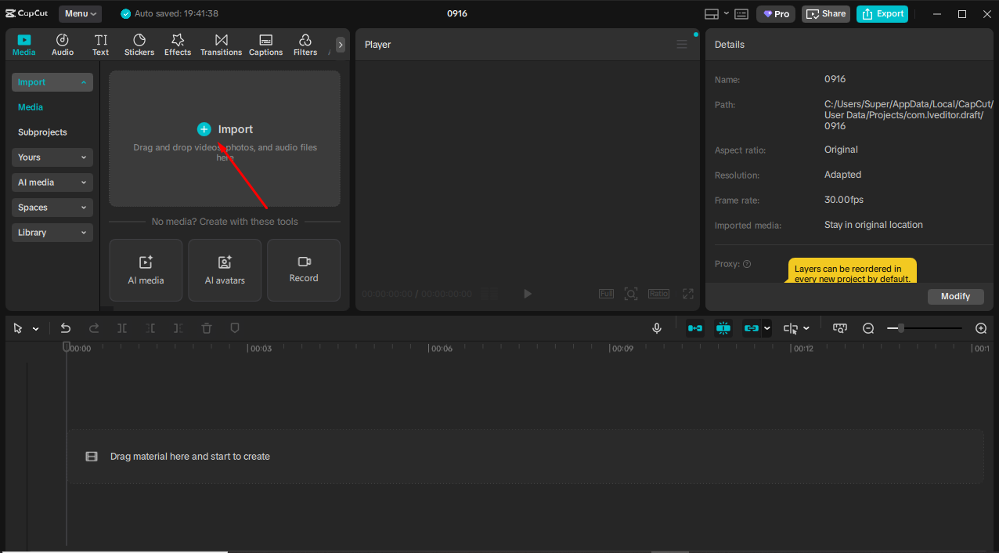Viewport: 999px width, 553px height.
Task: Open the Stickers panel
Action: point(139,44)
